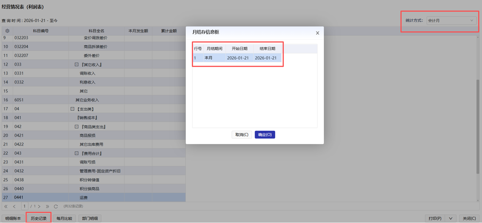Click the page number input field

[x=25, y=206]
